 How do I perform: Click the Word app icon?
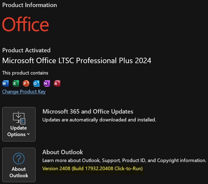[x=5, y=83]
